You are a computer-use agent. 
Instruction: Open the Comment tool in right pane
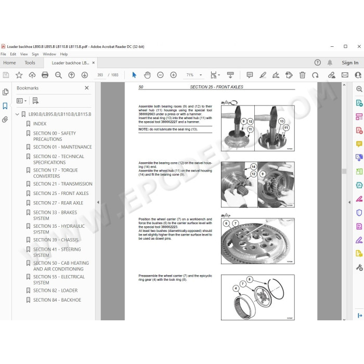pyautogui.click(x=359, y=144)
